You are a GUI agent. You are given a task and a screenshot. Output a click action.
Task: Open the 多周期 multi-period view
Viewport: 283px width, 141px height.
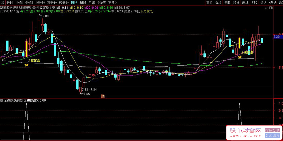(102, 3)
